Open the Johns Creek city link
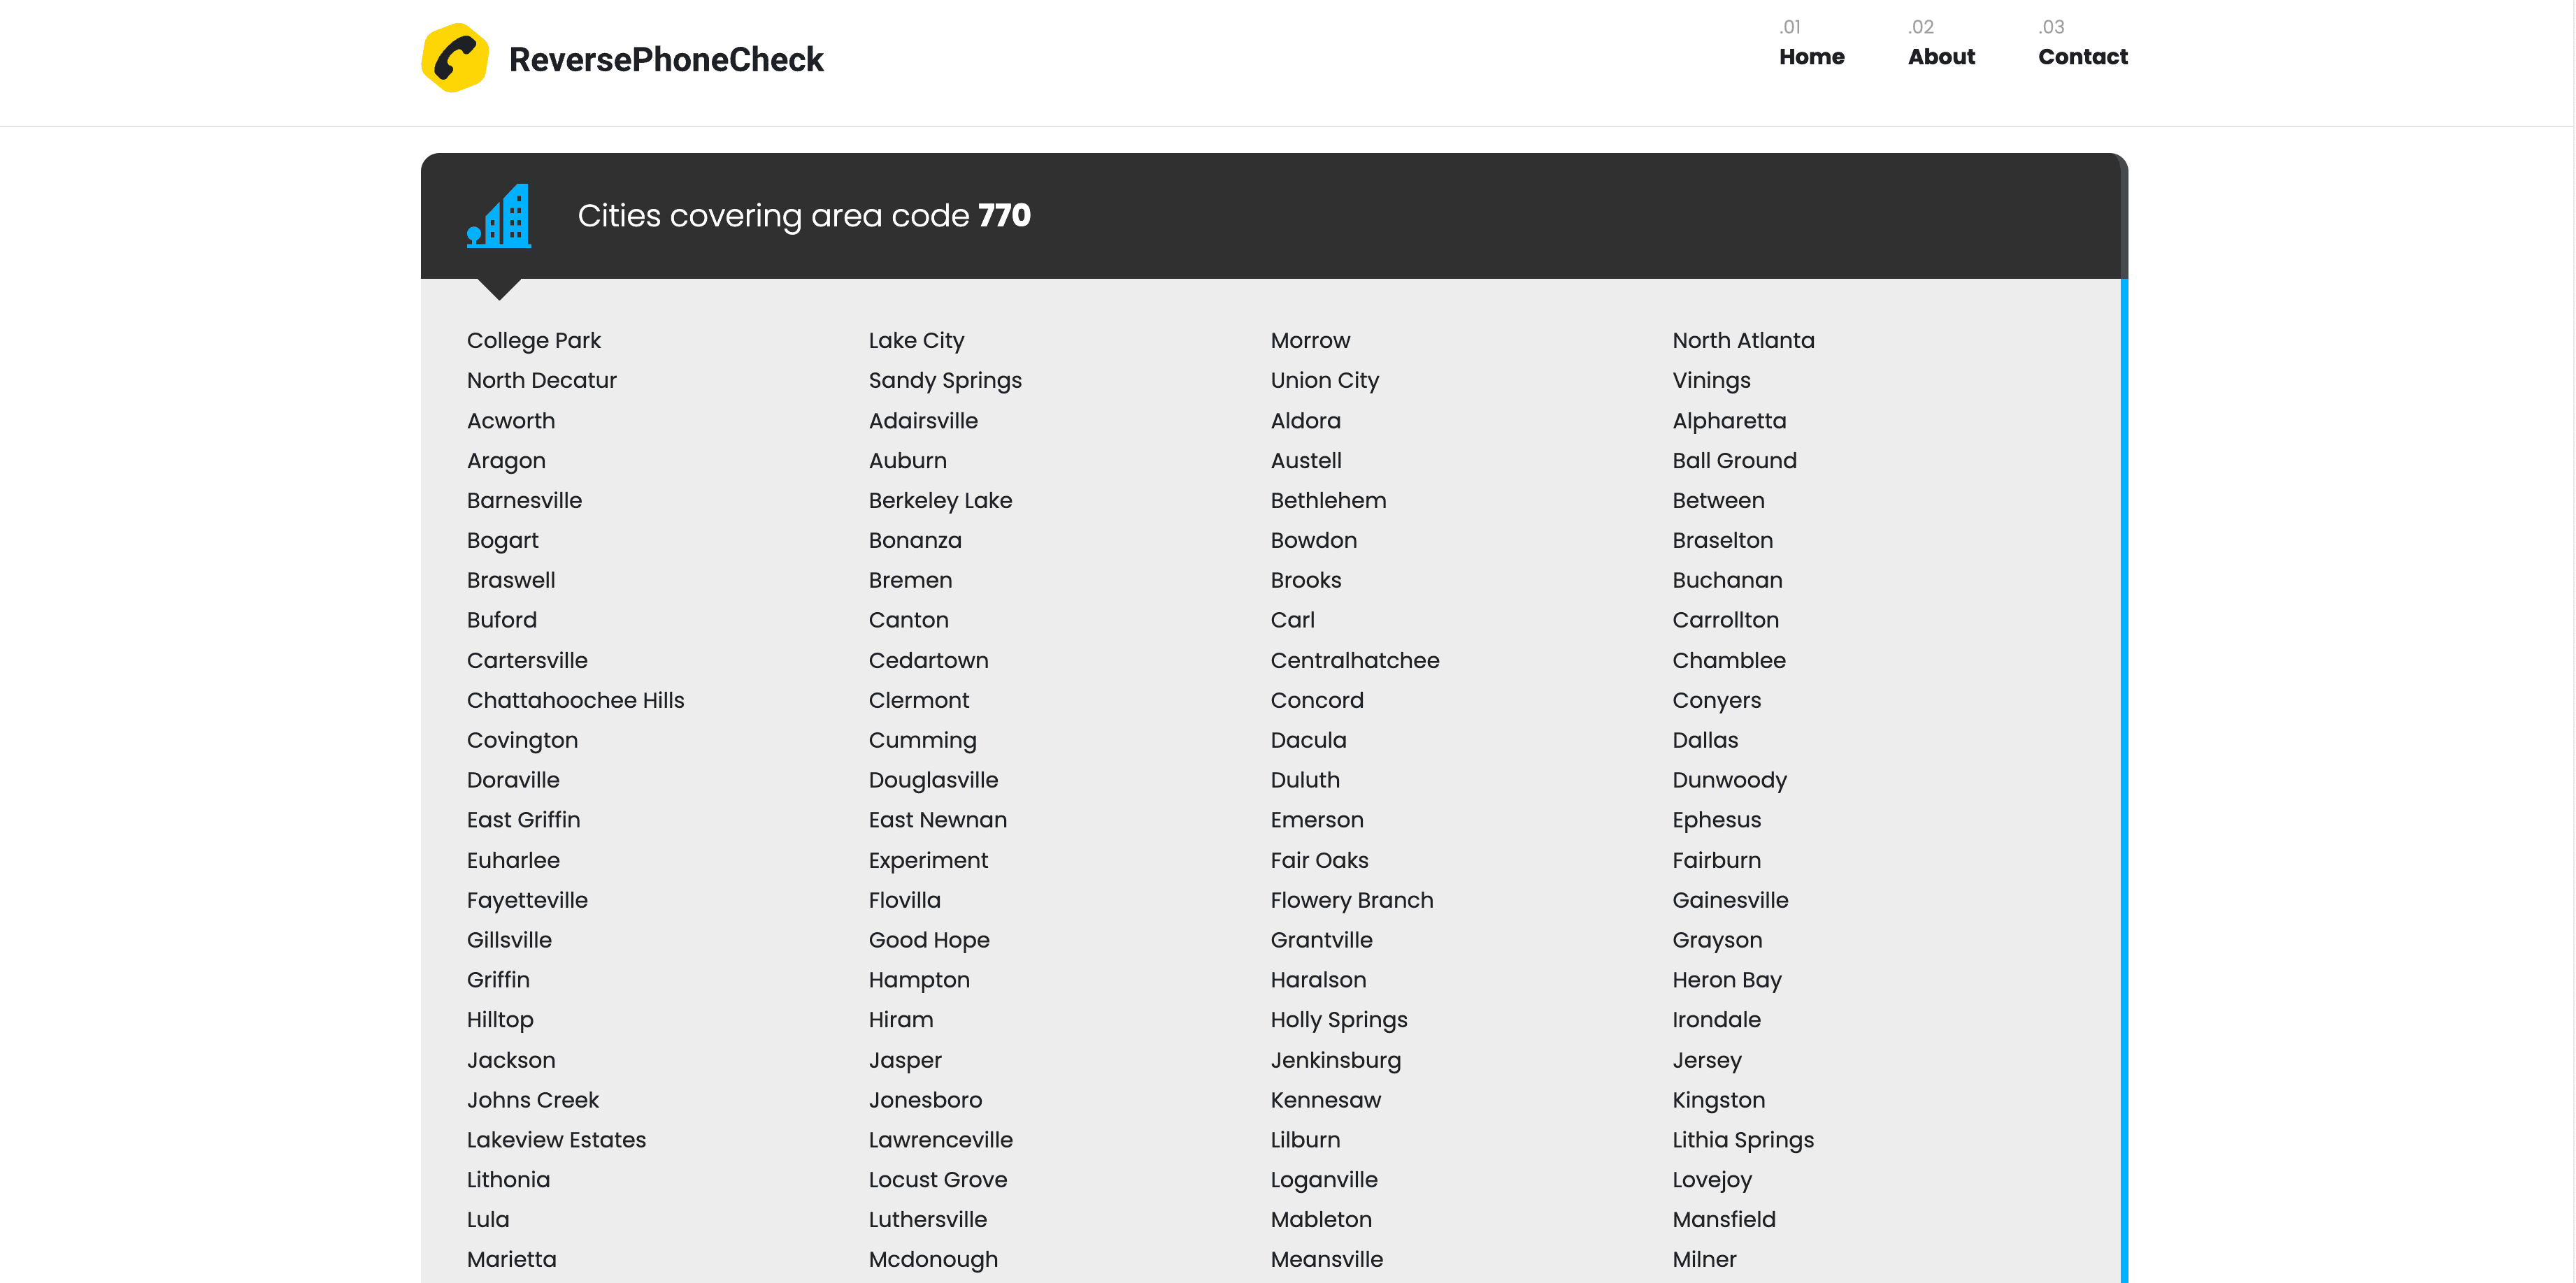The height and width of the screenshot is (1283, 2576). coord(532,1100)
